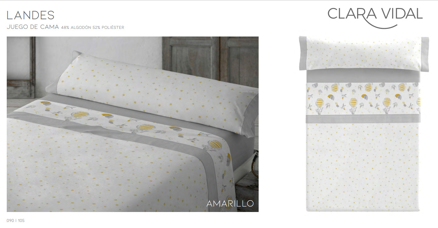Click the grey stripe below the balloon band in flat-lay

[363, 119]
